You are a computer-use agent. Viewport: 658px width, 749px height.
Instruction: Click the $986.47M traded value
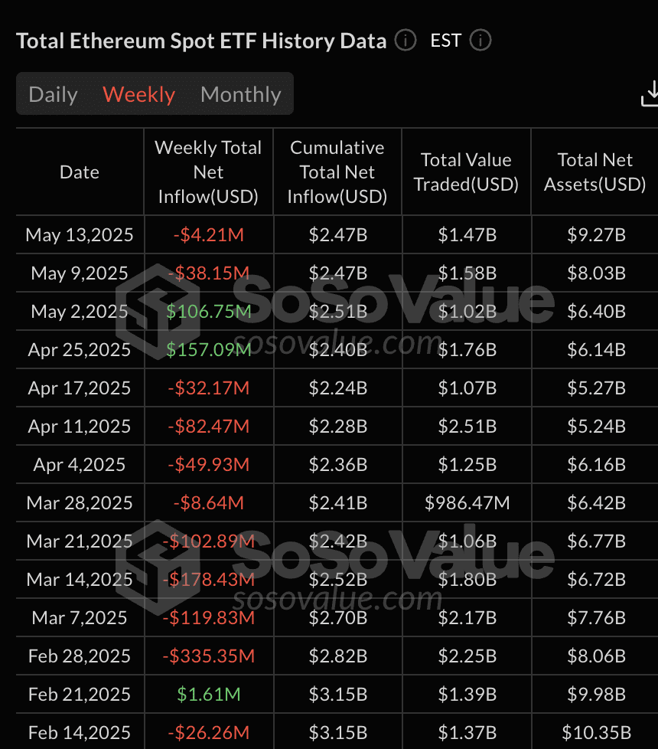[x=467, y=502]
